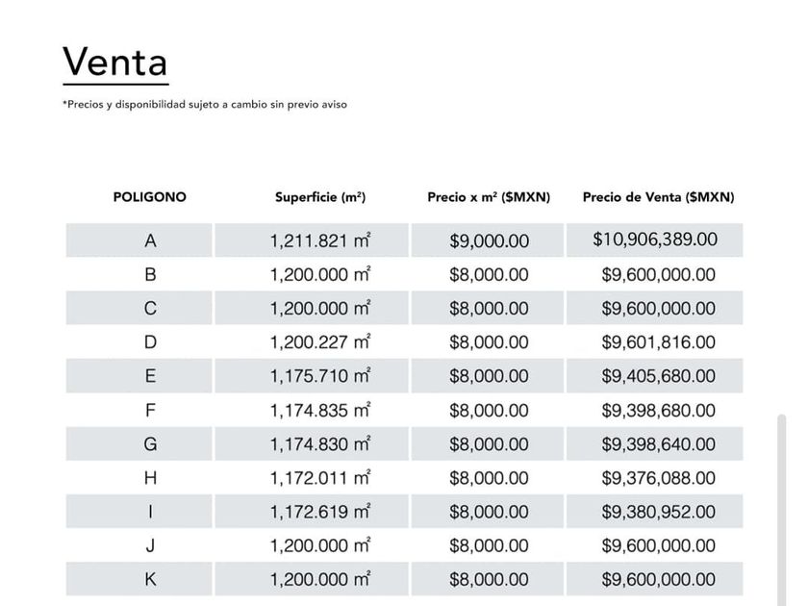Select the Superficie (m²) column header
The image size is (808, 606).
click(320, 197)
